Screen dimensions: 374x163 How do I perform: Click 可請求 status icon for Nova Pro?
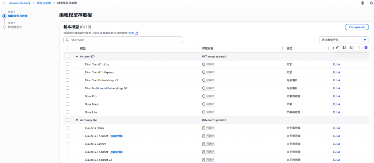tap(203, 96)
